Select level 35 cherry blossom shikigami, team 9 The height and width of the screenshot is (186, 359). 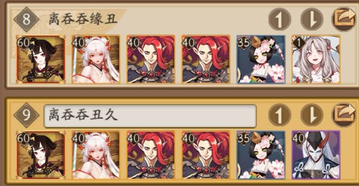pyautogui.click(x=261, y=155)
